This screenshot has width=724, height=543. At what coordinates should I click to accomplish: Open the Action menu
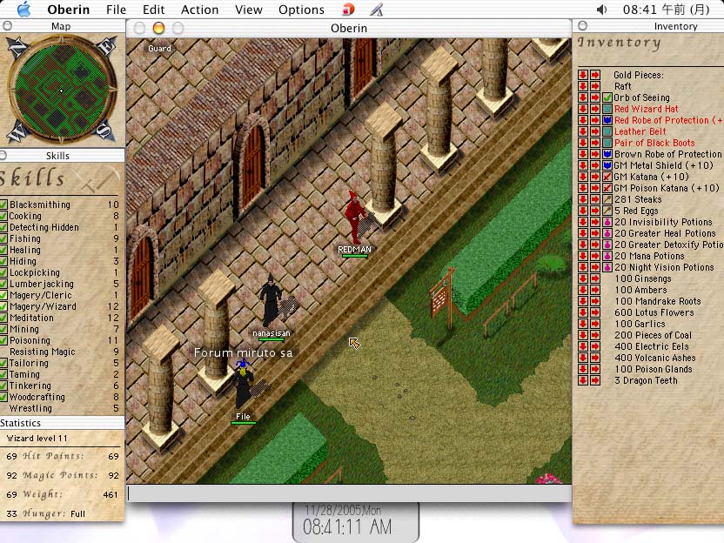(x=199, y=10)
